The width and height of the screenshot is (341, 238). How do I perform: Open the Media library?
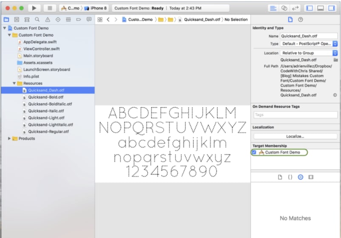(x=311, y=177)
